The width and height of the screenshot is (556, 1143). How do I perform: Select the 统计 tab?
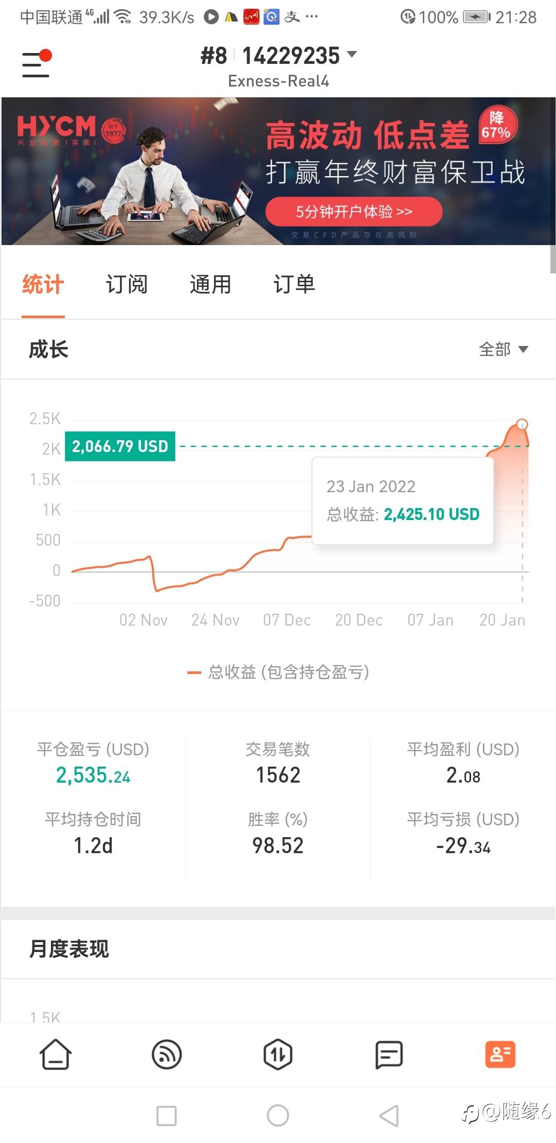pos(43,284)
